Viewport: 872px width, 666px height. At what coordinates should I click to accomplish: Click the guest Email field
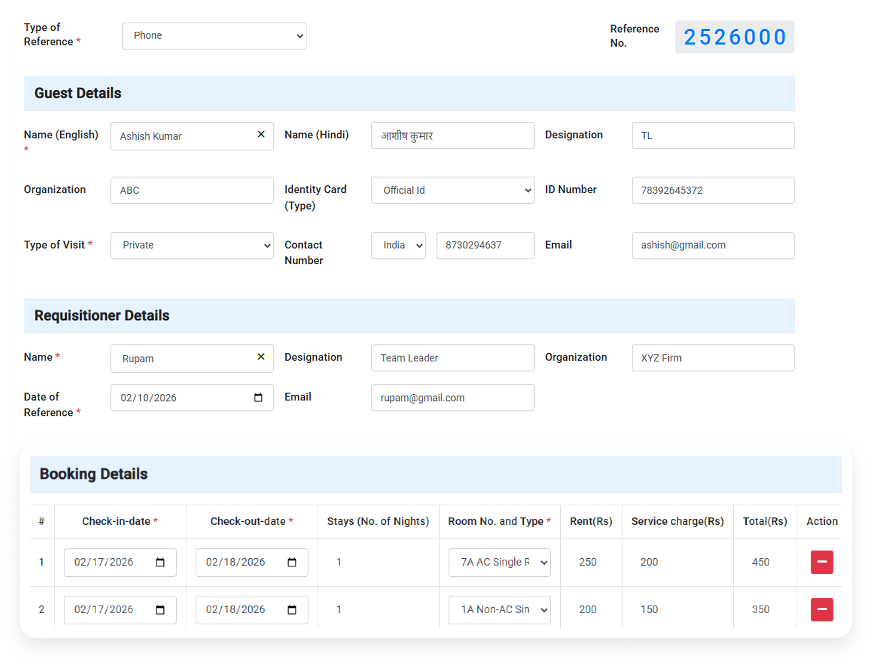click(713, 245)
